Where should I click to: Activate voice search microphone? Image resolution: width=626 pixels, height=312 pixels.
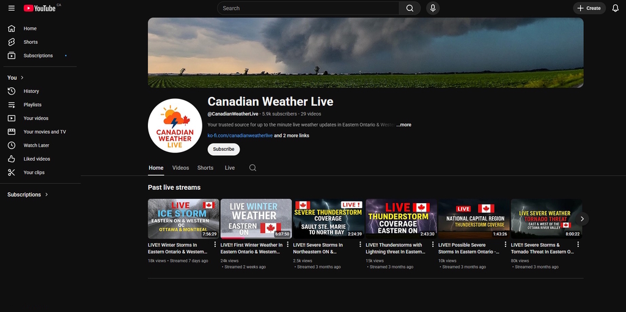tap(433, 8)
